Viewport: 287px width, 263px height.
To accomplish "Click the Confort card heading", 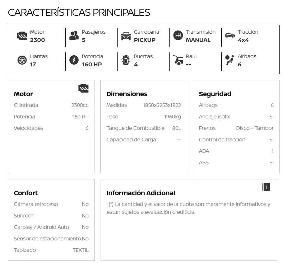I will tap(26, 193).
